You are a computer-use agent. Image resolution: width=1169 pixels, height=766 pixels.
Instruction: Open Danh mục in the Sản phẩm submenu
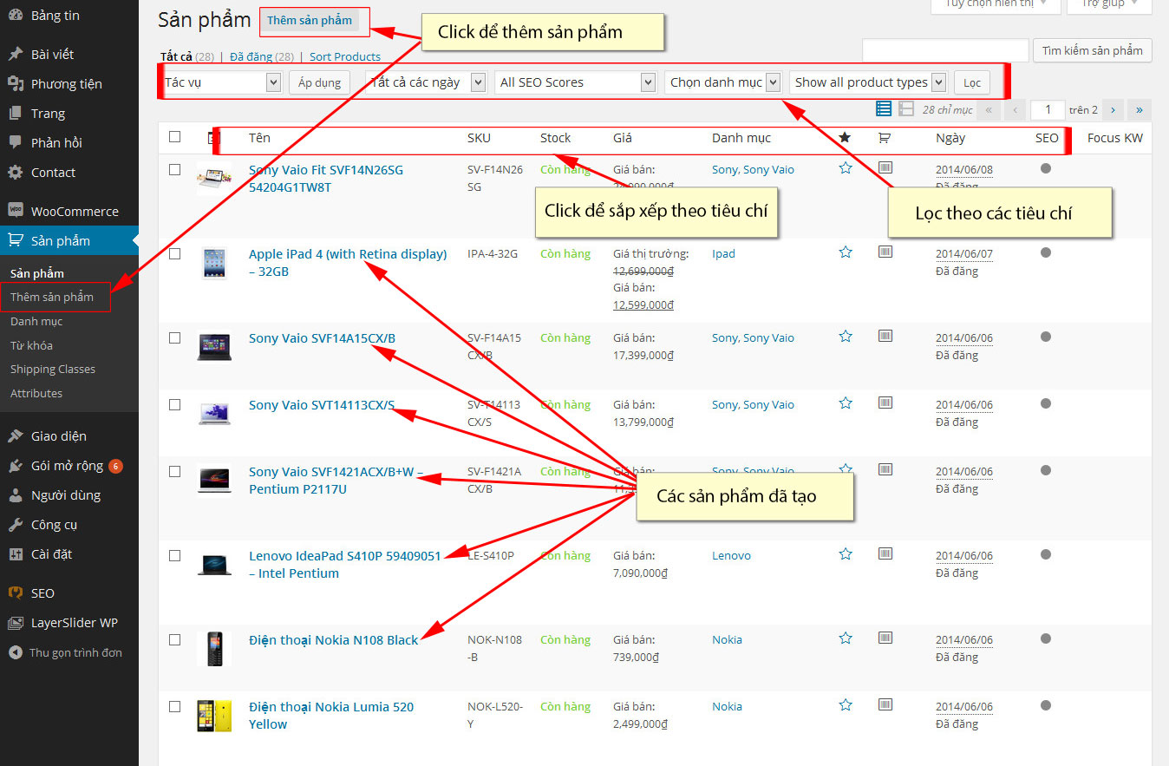point(36,321)
